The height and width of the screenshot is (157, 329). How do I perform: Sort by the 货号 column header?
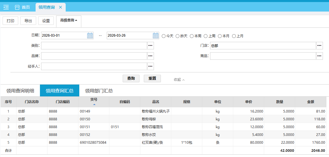(94, 102)
